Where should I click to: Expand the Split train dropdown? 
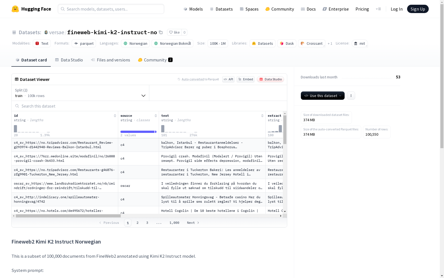point(80,93)
